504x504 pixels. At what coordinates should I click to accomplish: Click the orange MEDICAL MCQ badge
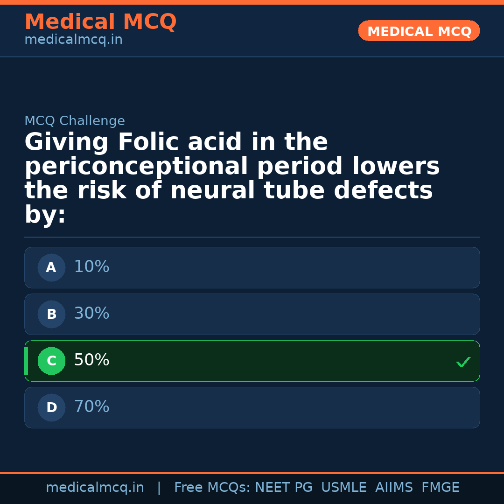tap(419, 31)
